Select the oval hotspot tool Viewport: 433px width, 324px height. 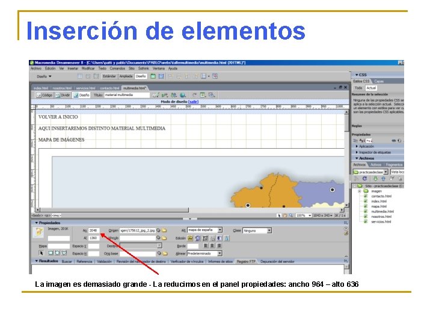point(57,253)
